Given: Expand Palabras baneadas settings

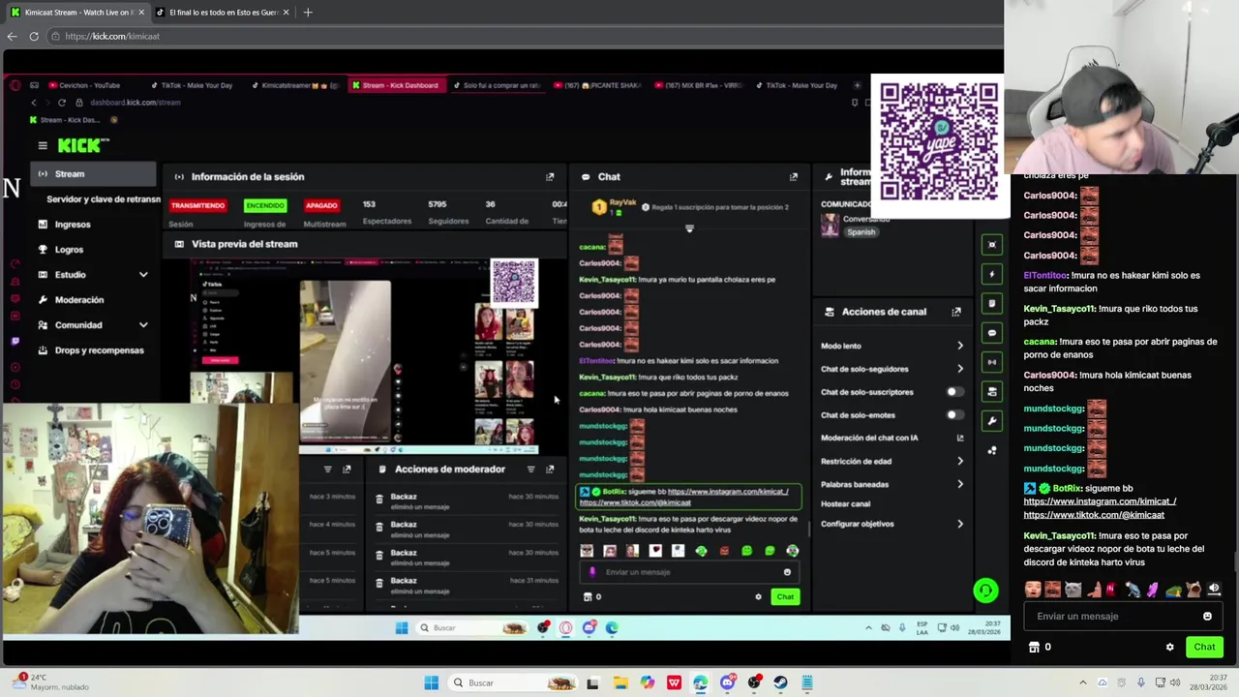Looking at the screenshot, I should (x=960, y=484).
